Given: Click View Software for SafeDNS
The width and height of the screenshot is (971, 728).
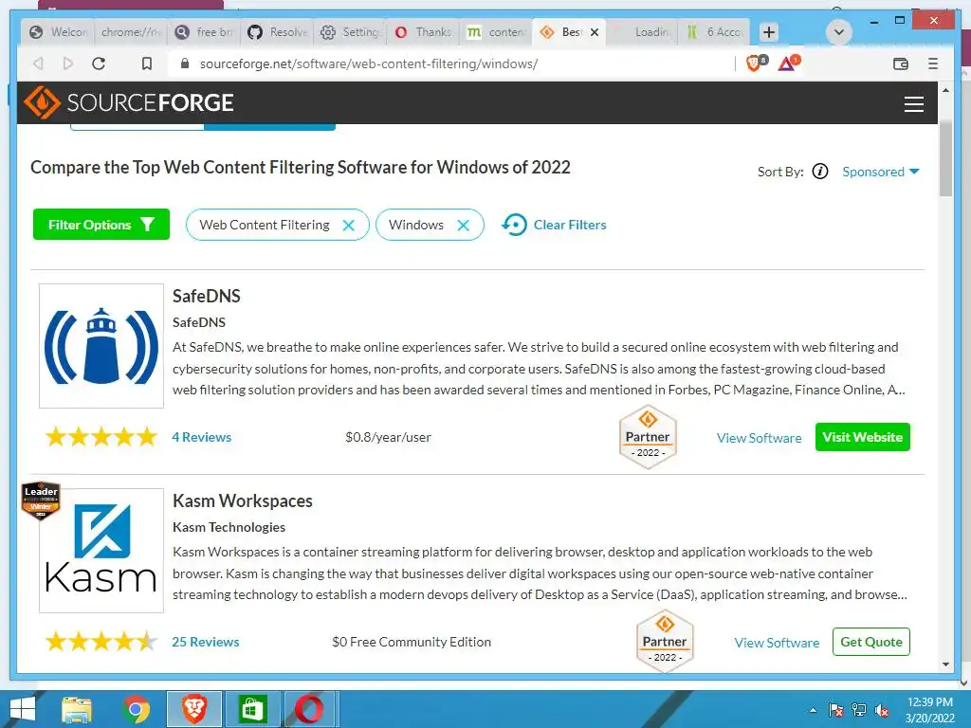Looking at the screenshot, I should point(760,438).
